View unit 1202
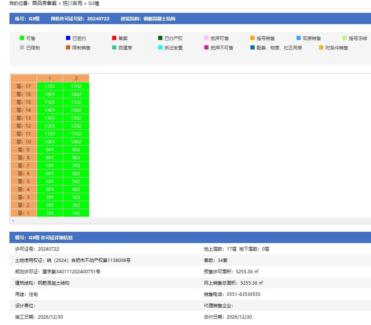 (76, 126)
